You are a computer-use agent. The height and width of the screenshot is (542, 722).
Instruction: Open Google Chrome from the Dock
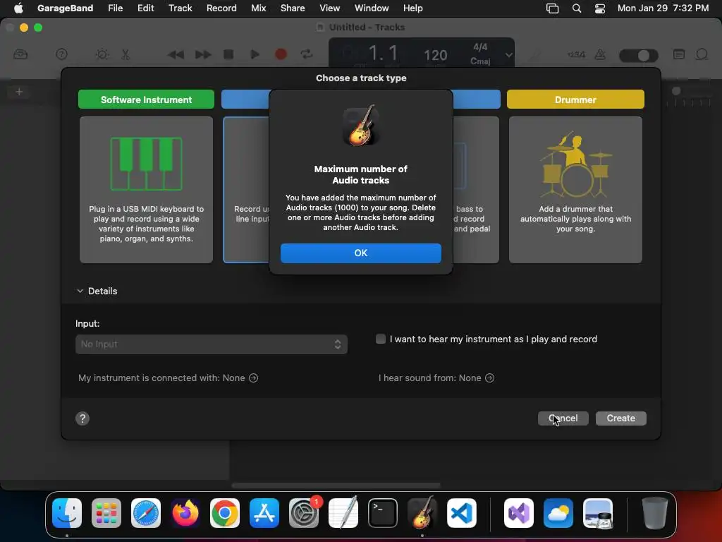[225, 513]
